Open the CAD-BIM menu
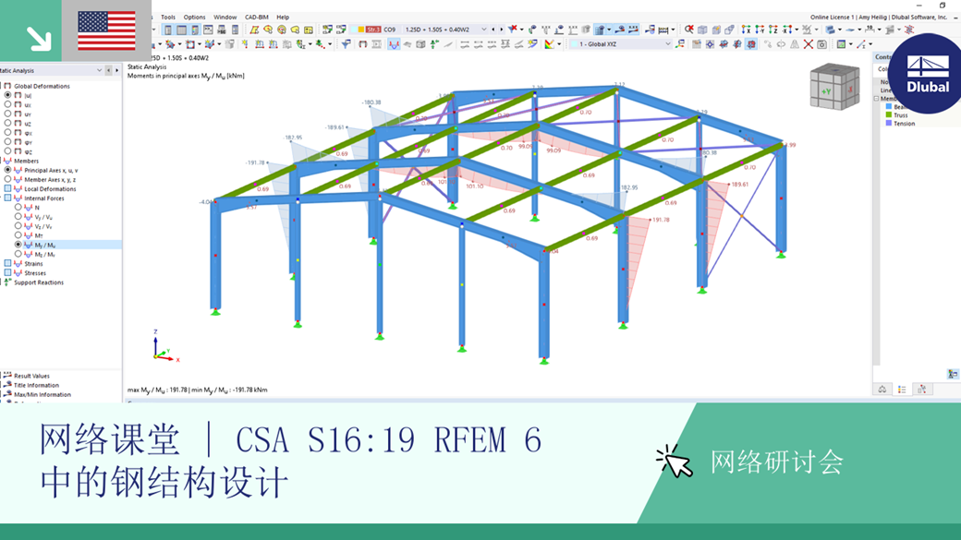This screenshot has width=961, height=540. (257, 18)
